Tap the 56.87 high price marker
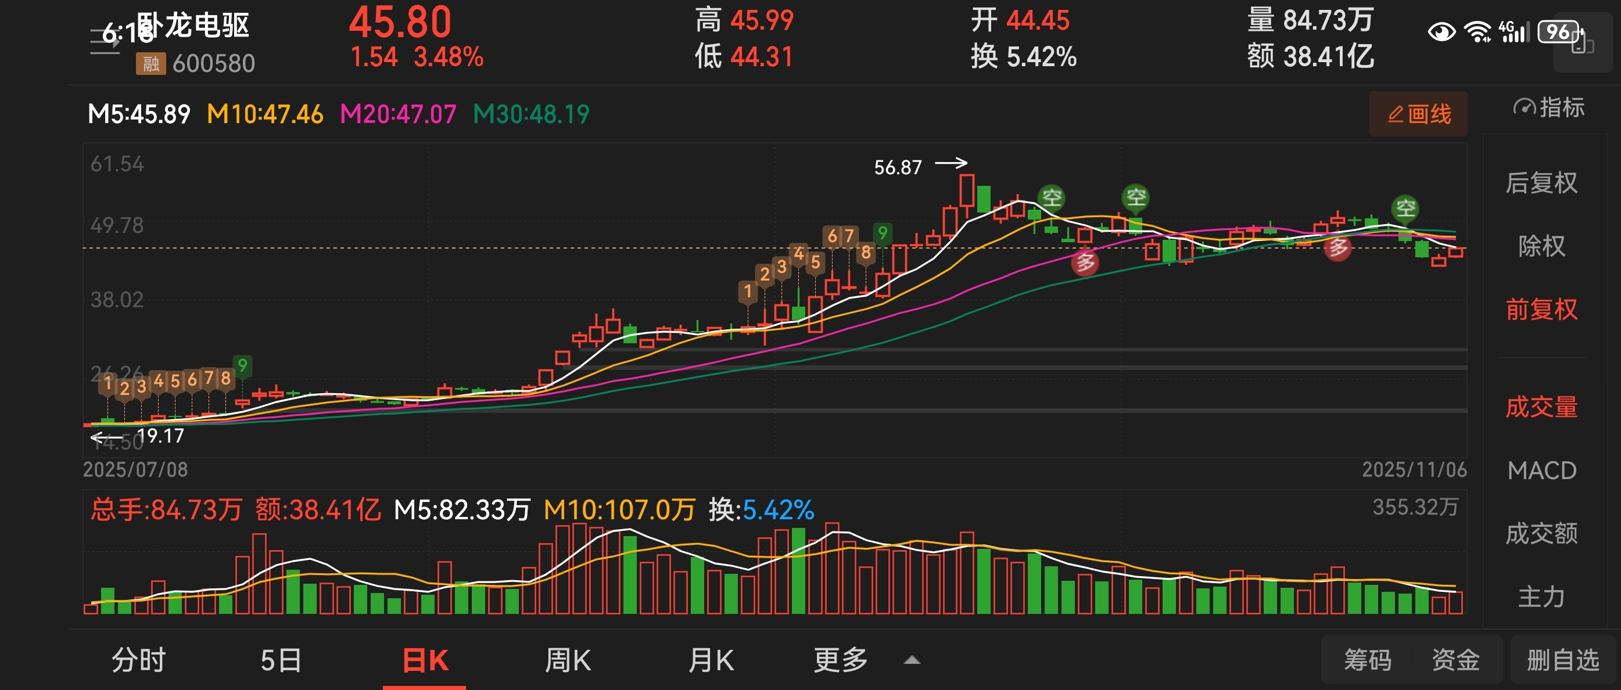The image size is (1621, 690). coord(898,167)
